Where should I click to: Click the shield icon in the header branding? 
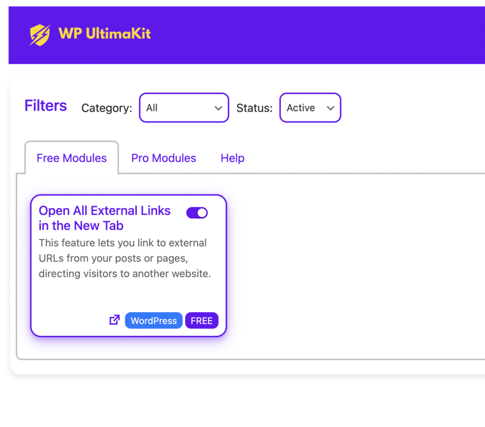pyautogui.click(x=41, y=34)
